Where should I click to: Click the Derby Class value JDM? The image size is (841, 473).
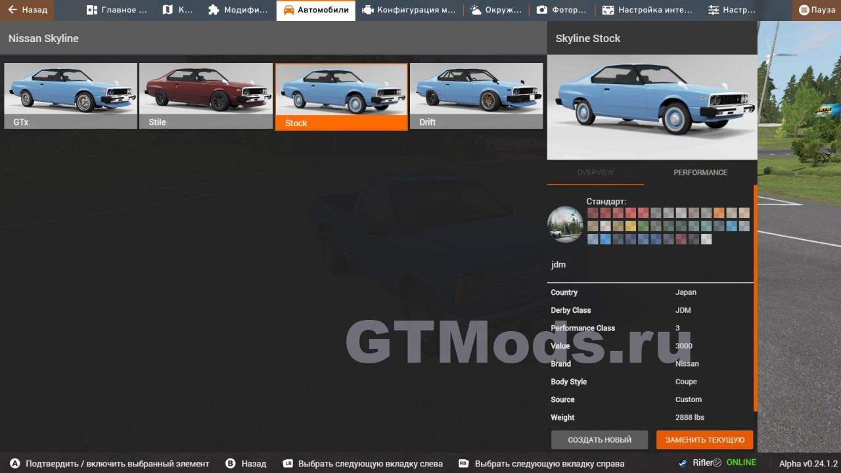[x=683, y=310]
